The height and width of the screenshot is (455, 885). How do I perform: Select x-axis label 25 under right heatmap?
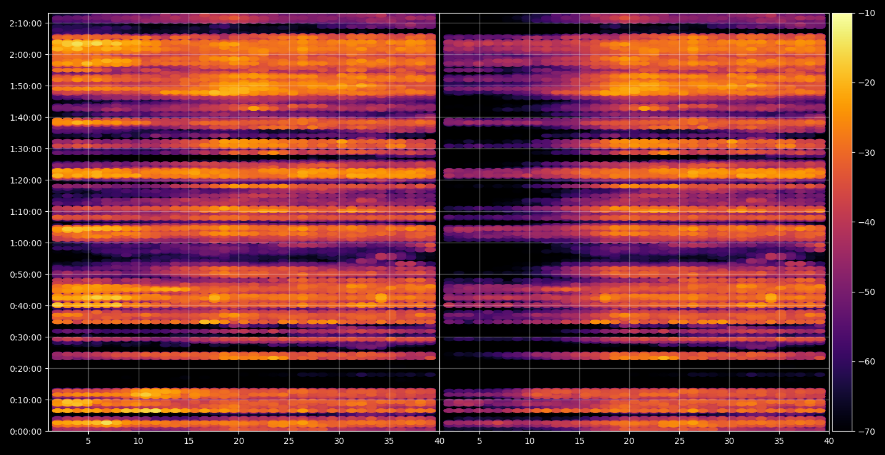(680, 441)
